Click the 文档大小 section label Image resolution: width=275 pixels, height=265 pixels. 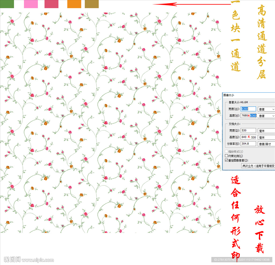coord(234,124)
